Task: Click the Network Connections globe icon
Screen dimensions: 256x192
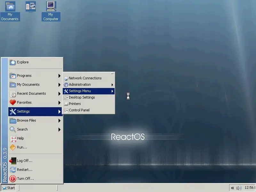Action: coord(66,78)
